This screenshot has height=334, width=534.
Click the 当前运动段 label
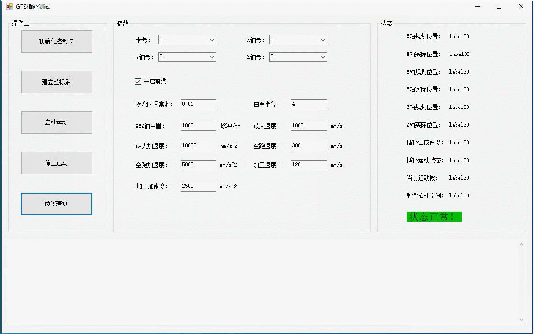pyautogui.click(x=423, y=178)
